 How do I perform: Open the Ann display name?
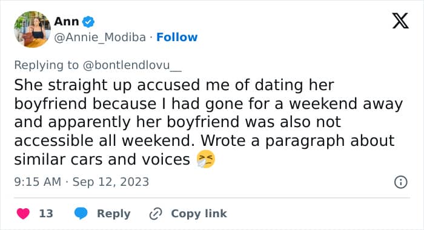[67, 21]
